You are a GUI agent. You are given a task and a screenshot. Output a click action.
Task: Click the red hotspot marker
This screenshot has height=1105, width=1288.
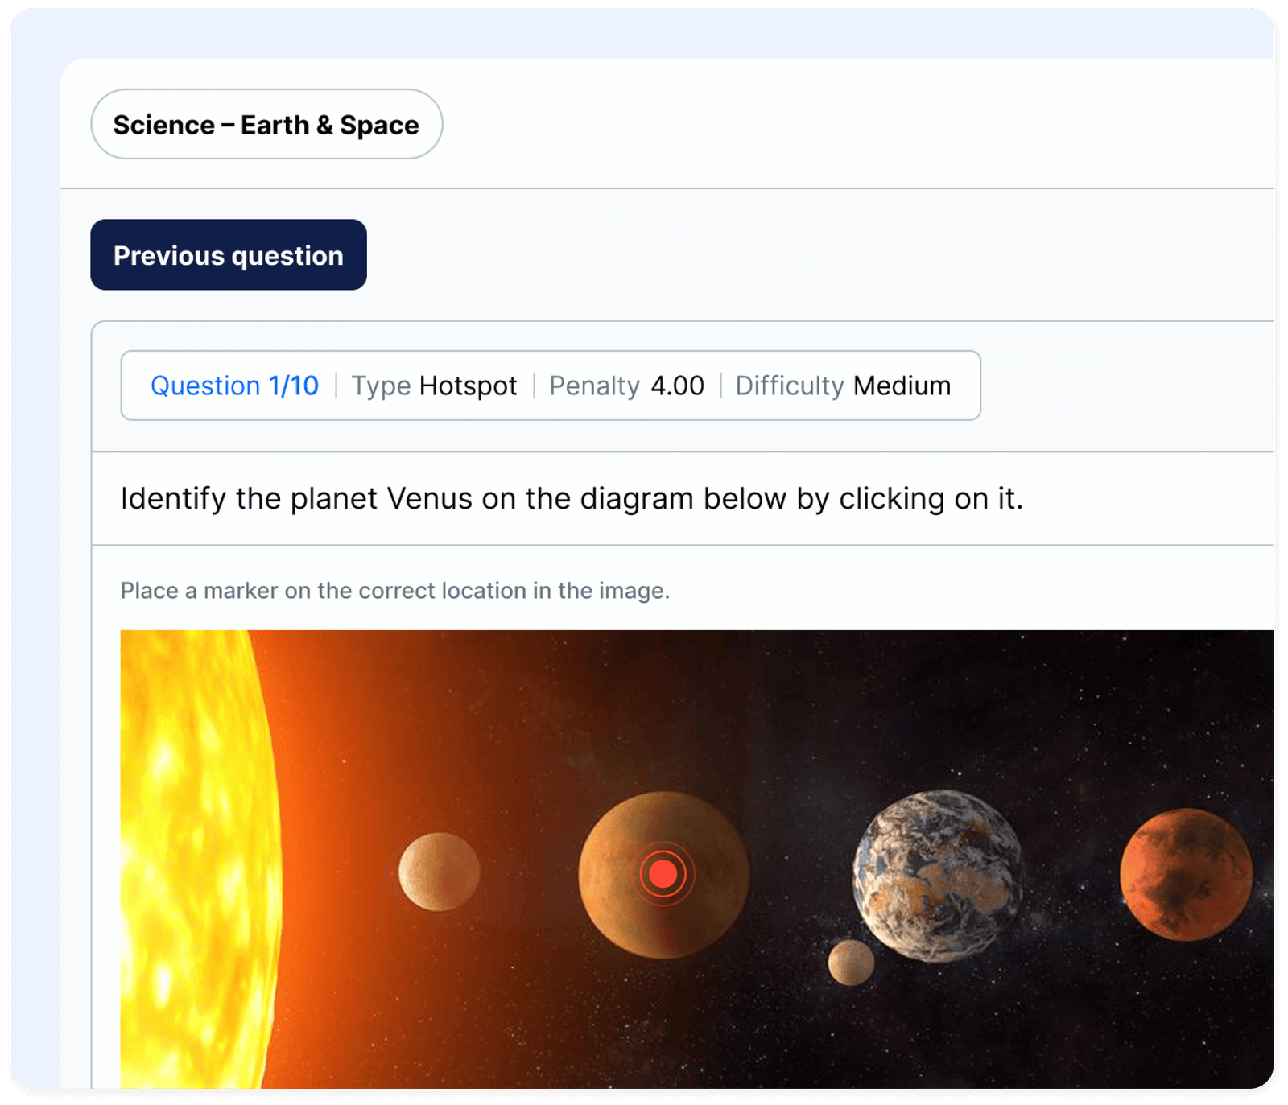click(x=663, y=874)
